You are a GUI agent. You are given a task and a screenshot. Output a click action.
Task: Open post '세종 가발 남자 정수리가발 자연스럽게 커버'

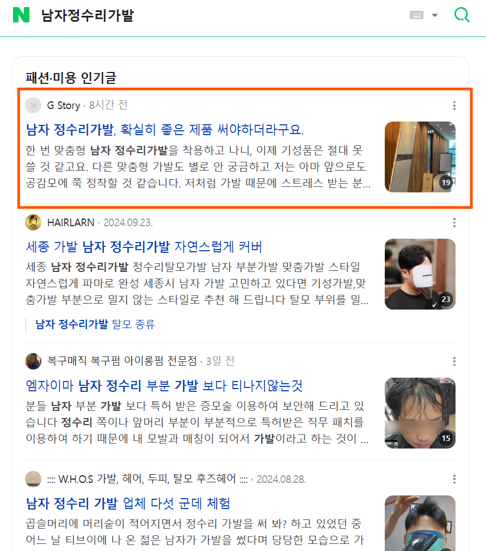pos(144,247)
